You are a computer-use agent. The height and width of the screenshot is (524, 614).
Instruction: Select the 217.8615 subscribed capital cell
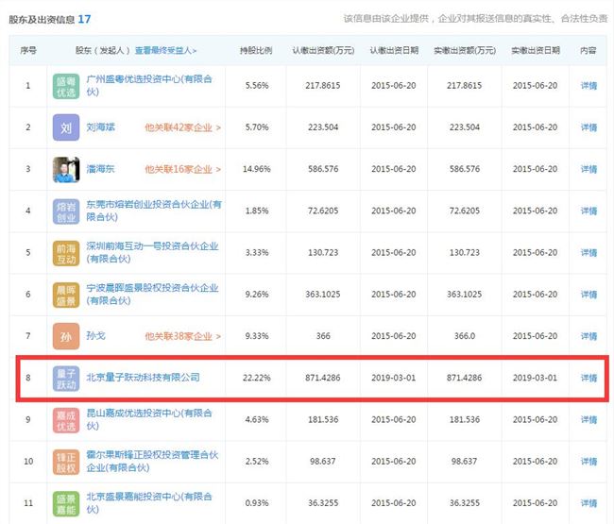click(x=323, y=86)
